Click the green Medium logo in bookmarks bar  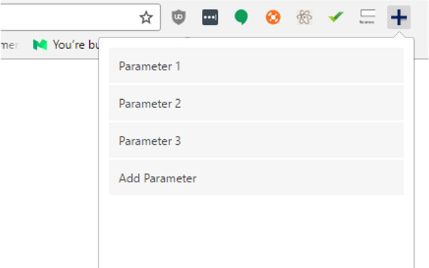pyautogui.click(x=40, y=45)
